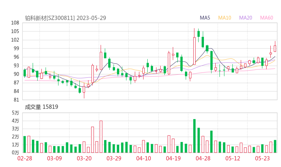Click the 03-09 date axis label

[x=54, y=158]
